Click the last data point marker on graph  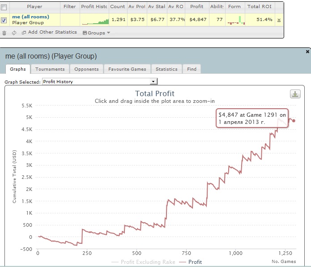pos(294,121)
